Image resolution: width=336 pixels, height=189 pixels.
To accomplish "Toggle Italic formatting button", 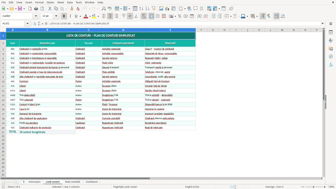I will tap(70, 16).
